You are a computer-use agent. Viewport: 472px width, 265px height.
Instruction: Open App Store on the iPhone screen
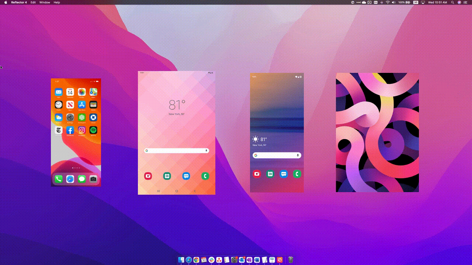pyautogui.click(x=82, y=105)
